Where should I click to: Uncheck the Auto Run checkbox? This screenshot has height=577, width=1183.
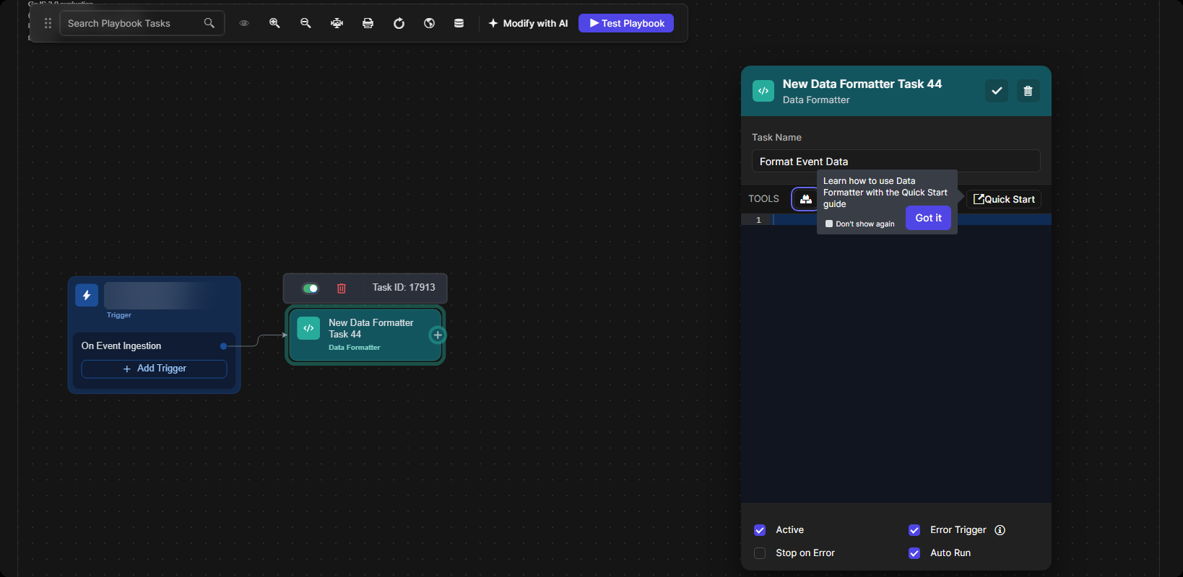tap(914, 553)
